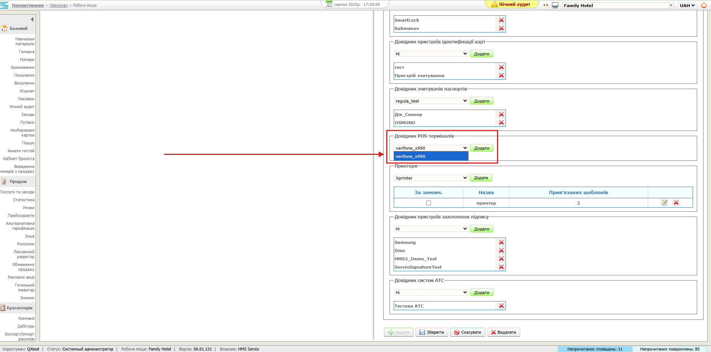Select verifone_x990 option in list
Image resolution: width=711 pixels, height=352 pixels.
[431, 156]
